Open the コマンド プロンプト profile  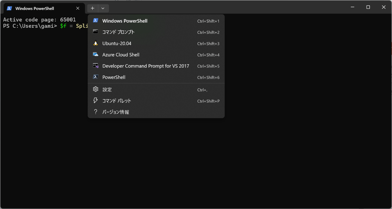(x=156, y=32)
